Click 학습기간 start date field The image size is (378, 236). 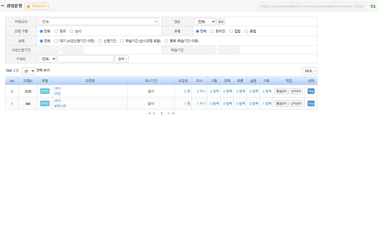pyautogui.click(x=205, y=50)
